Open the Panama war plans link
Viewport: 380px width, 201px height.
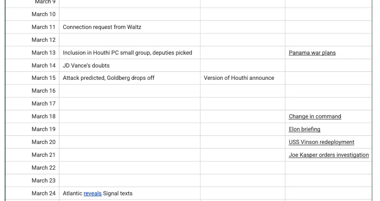pos(312,53)
